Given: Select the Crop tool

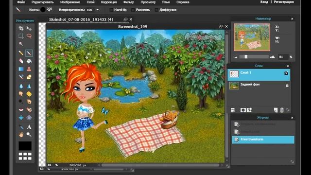Looking at the screenshot, I should click(21, 28).
